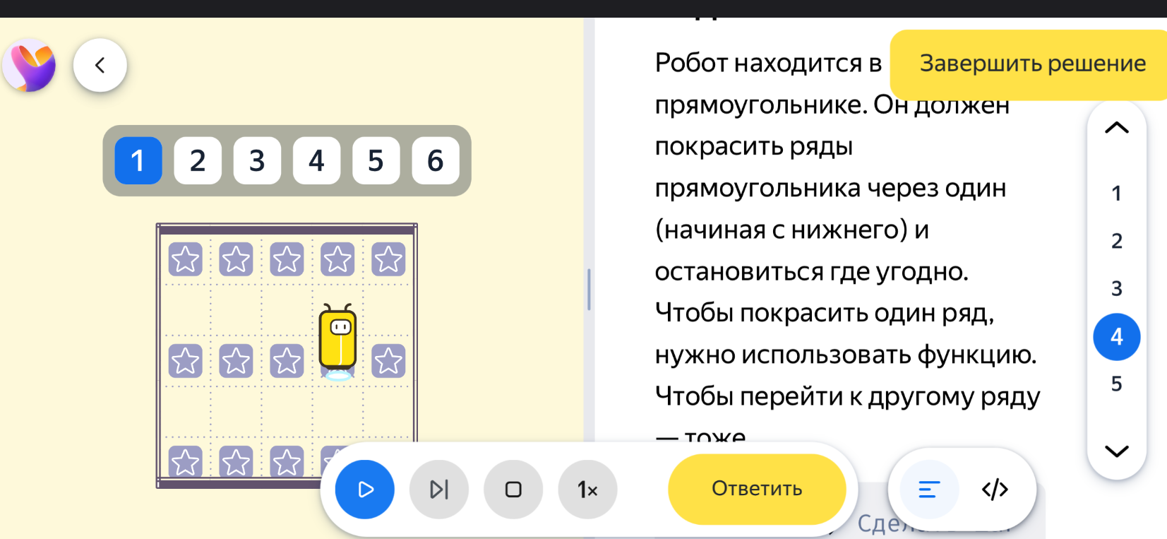Click the Ответить button
The width and height of the screenshot is (1167, 539).
[757, 489]
